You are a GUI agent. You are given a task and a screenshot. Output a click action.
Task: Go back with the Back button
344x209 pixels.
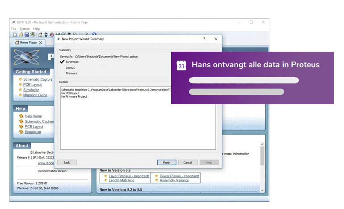click(67, 163)
